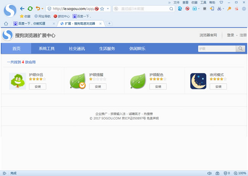Toggle the mute speaker icon in the status bar

209,173
